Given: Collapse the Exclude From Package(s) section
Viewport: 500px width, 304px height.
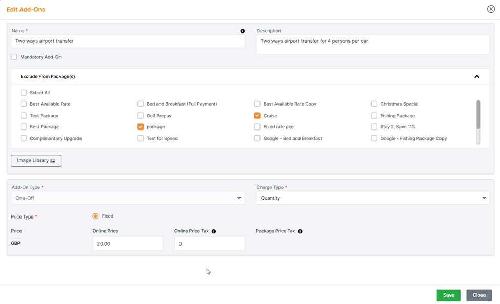Looking at the screenshot, I should (x=477, y=77).
